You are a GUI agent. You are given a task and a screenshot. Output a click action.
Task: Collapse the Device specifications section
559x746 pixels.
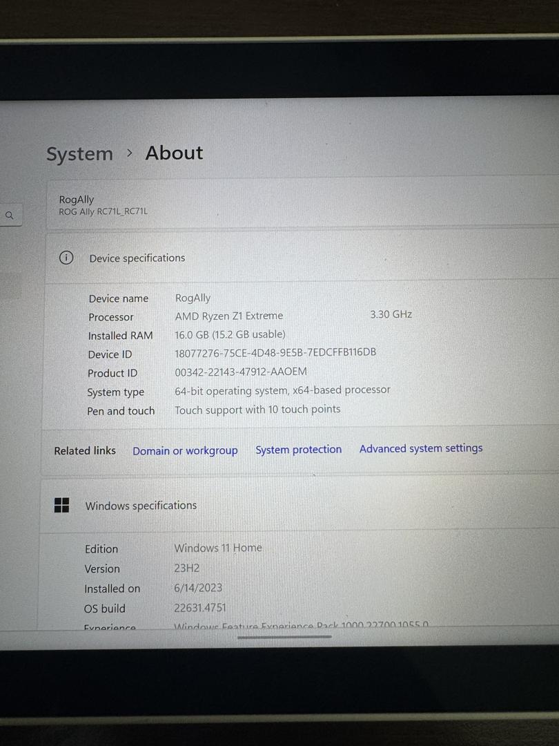tap(302, 258)
